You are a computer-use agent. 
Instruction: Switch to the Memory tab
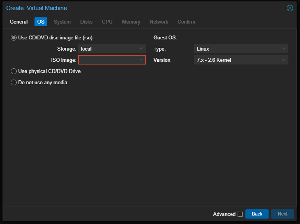pyautogui.click(x=131, y=22)
